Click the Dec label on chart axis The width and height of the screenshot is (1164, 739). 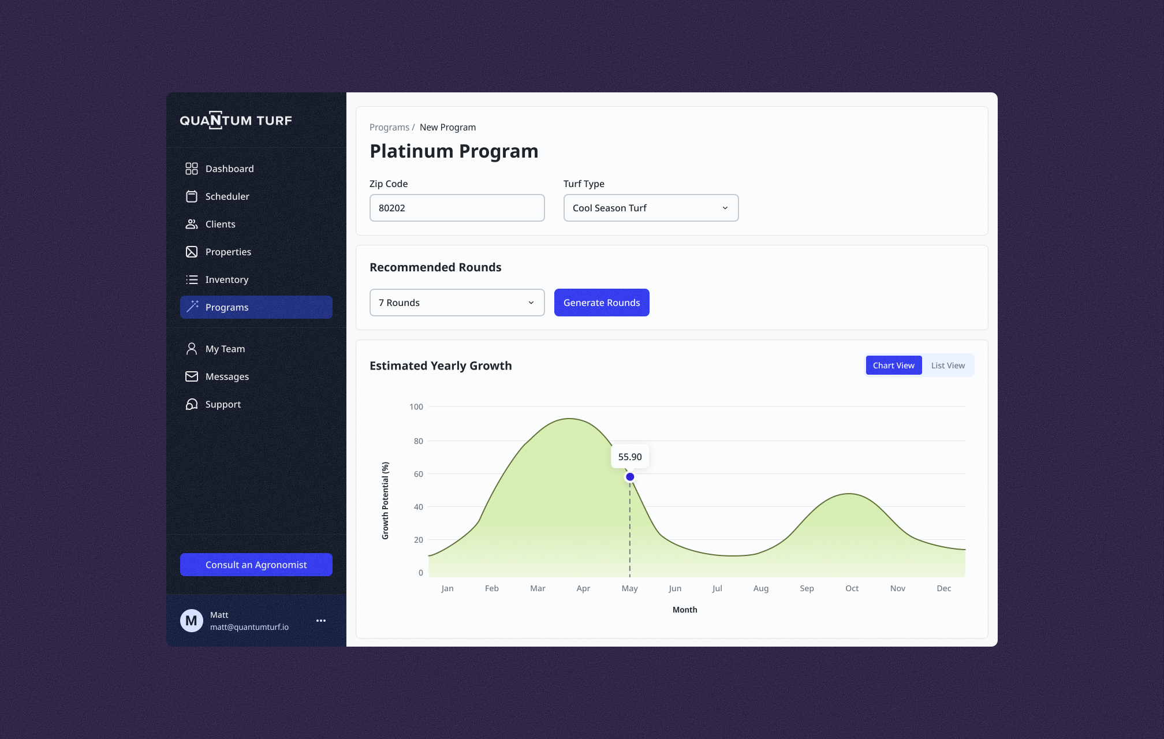tap(944, 588)
